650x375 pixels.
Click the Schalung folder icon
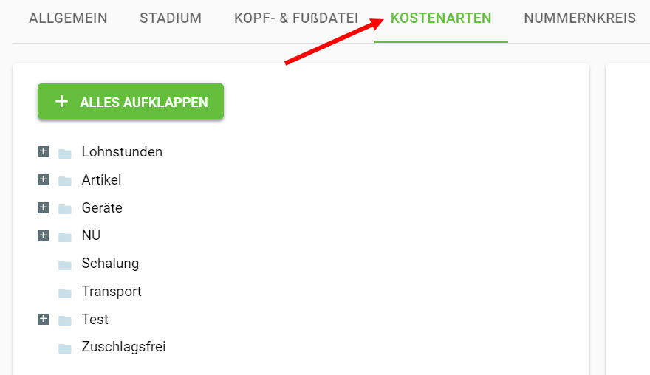click(x=65, y=265)
